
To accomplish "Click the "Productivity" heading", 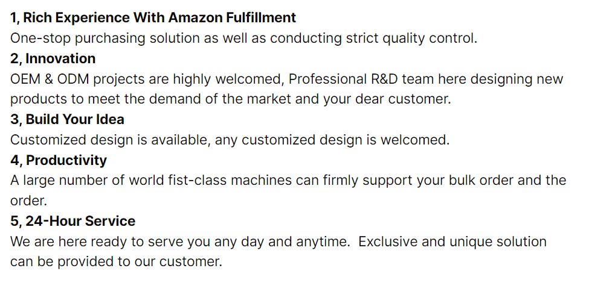I will (x=66, y=160).
